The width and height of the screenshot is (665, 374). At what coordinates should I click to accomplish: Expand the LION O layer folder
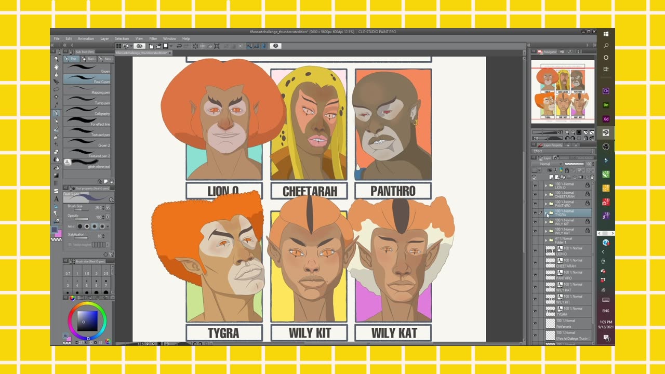point(546,185)
